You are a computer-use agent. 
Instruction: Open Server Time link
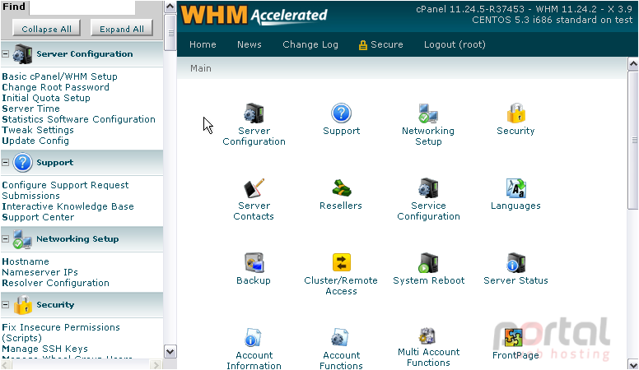point(31,109)
